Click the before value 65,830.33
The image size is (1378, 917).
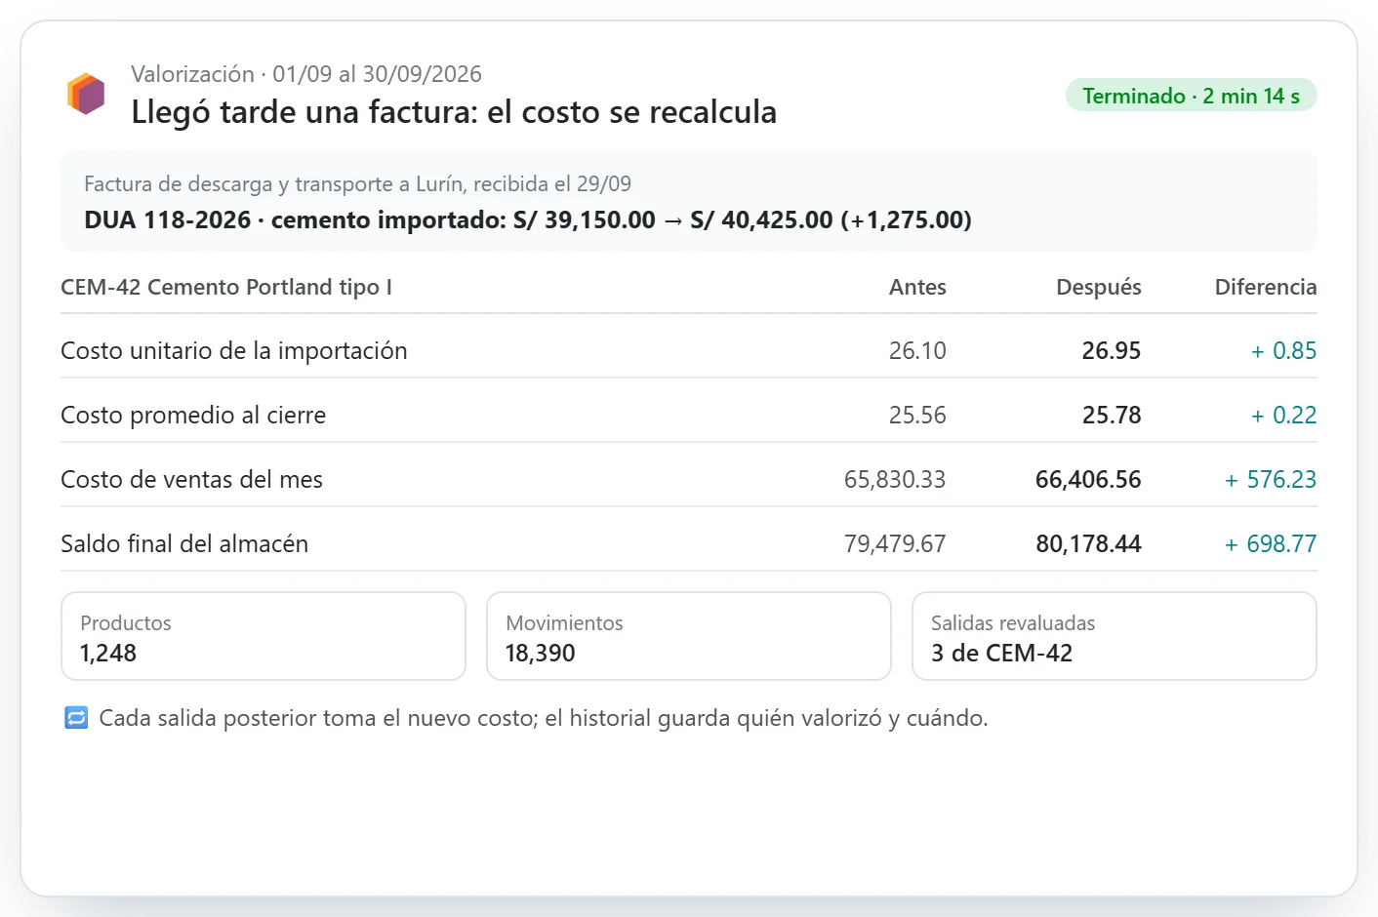[x=895, y=479]
